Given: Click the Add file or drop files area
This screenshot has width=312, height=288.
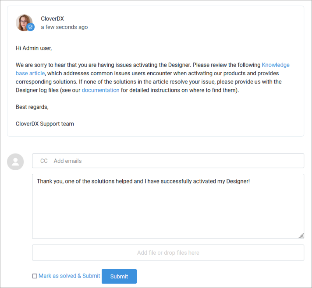Looking at the screenshot, I should pyautogui.click(x=168, y=253).
